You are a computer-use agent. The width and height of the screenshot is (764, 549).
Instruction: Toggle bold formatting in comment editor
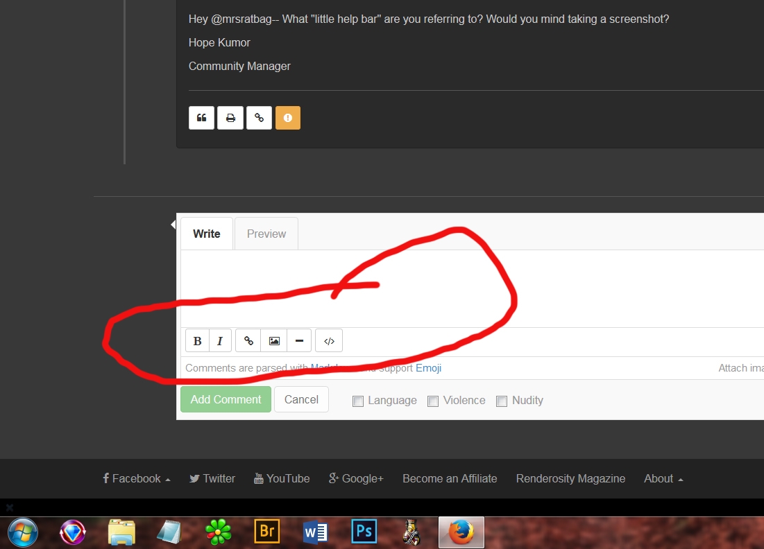(197, 340)
